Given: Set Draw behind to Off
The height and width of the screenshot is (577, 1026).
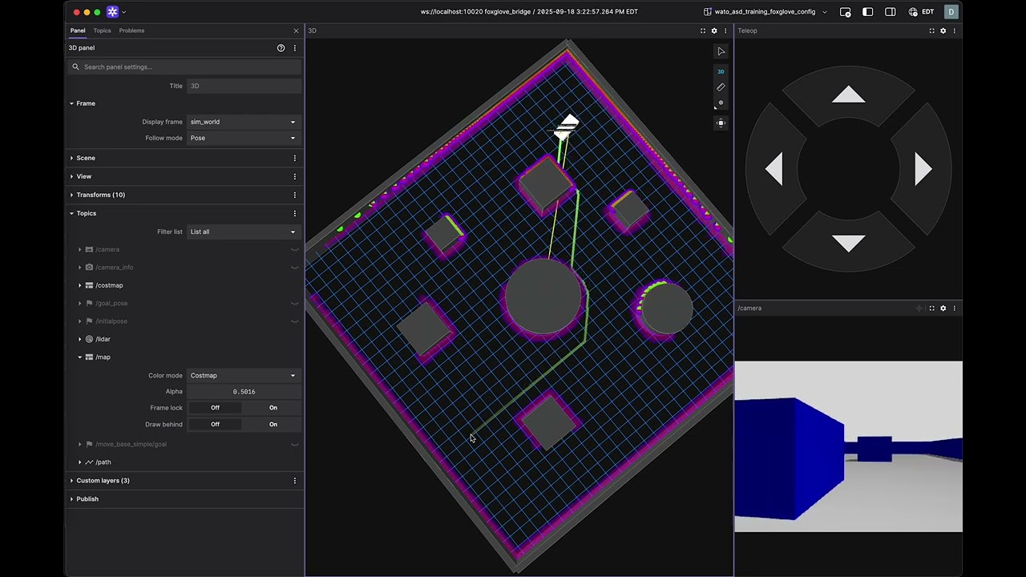Looking at the screenshot, I should (x=215, y=424).
